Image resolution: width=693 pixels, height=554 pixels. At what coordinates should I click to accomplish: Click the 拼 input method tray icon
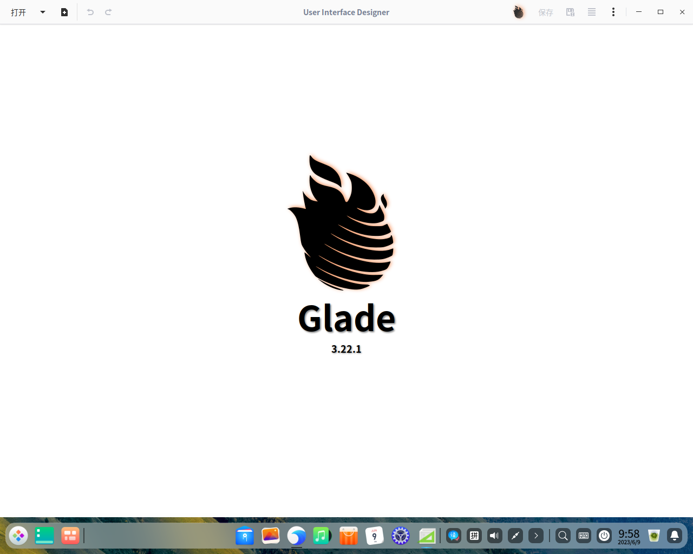(x=474, y=536)
